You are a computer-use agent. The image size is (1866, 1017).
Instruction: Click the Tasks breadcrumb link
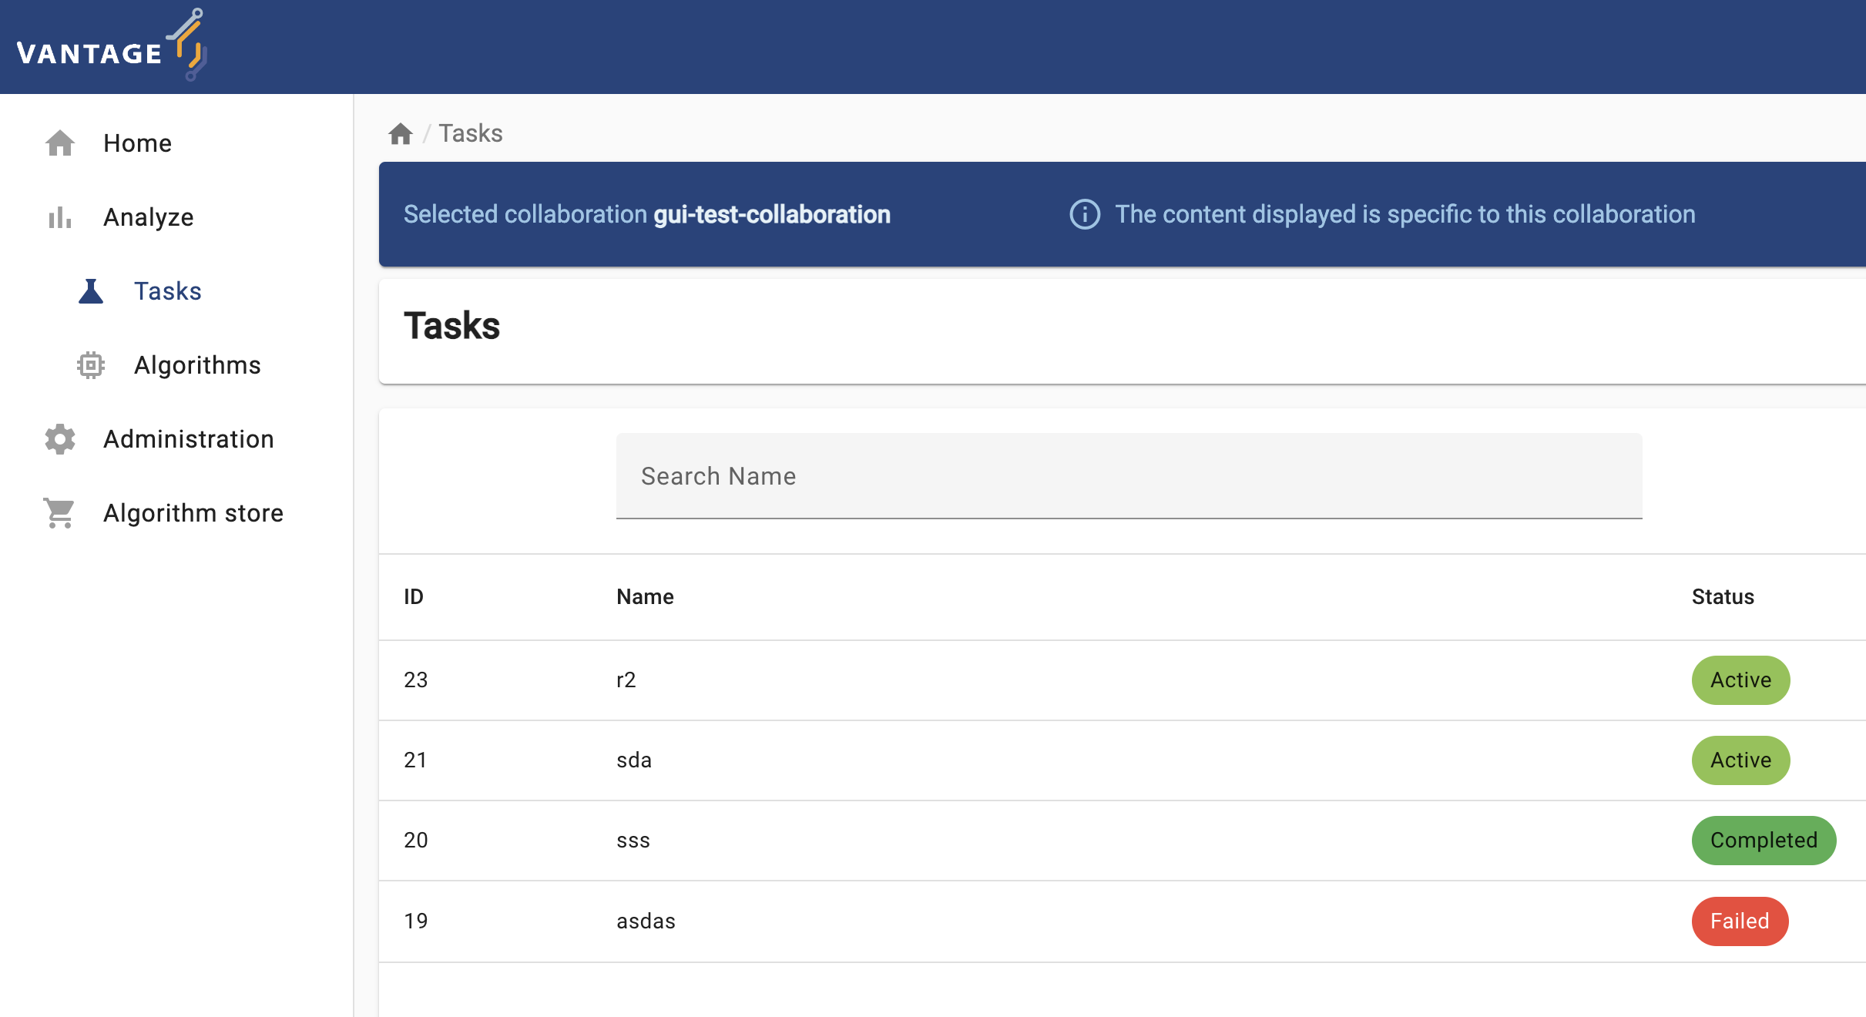[x=471, y=133]
